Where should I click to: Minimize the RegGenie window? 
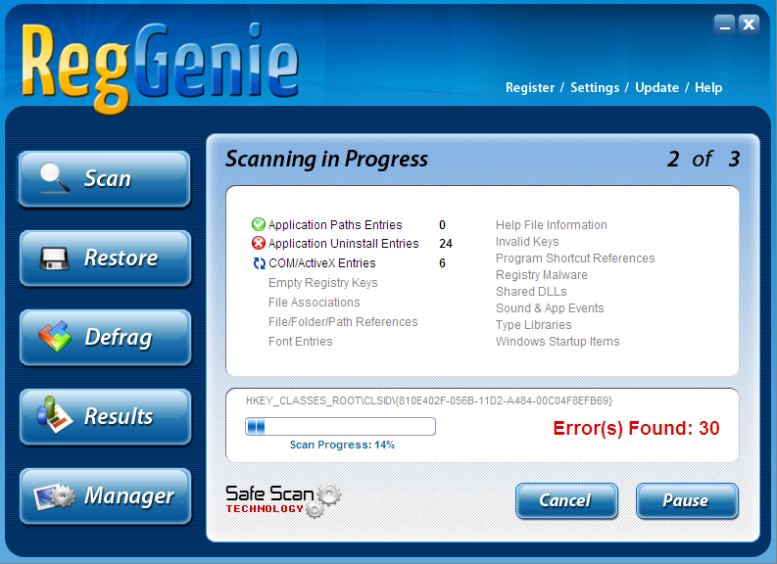click(x=724, y=24)
